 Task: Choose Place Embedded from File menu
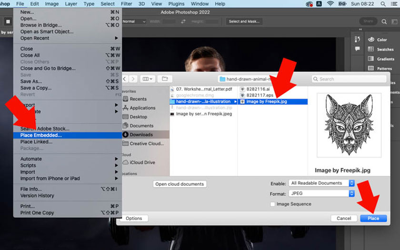[x=41, y=135]
